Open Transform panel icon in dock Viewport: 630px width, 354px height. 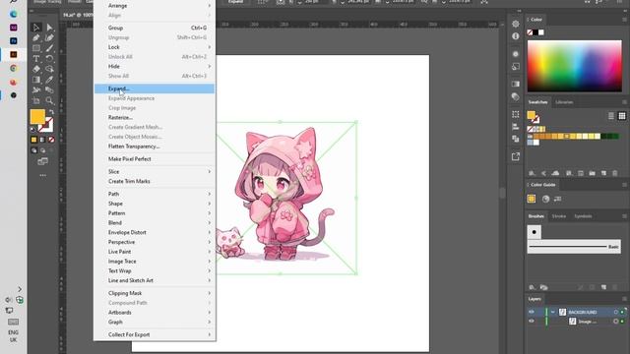[516, 114]
